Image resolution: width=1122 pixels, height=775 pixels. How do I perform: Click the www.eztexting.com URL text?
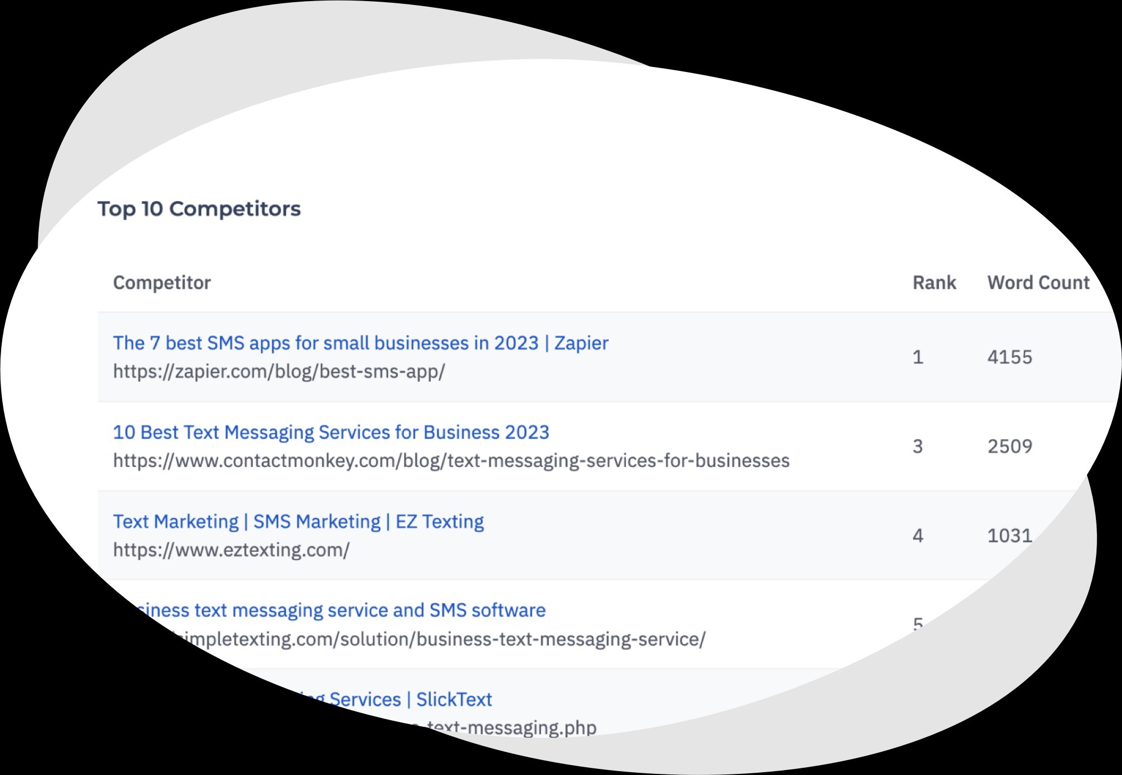point(231,550)
